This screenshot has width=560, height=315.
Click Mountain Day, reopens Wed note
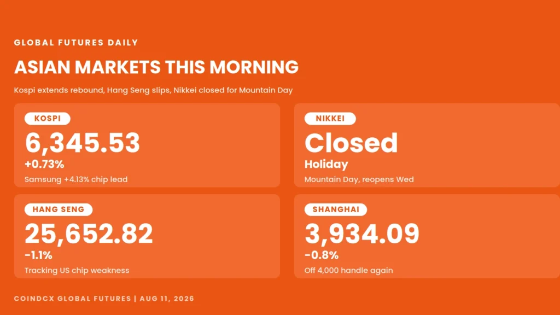(359, 179)
